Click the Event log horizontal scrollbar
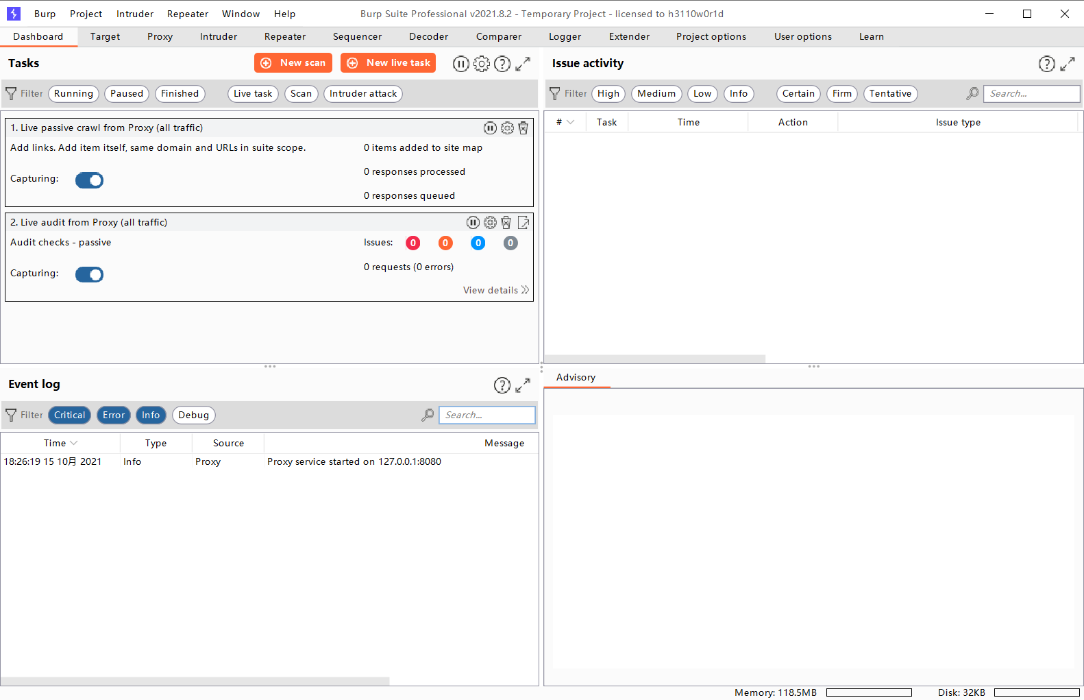 pyautogui.click(x=195, y=681)
